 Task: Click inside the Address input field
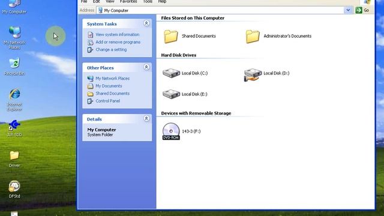click(x=220, y=10)
